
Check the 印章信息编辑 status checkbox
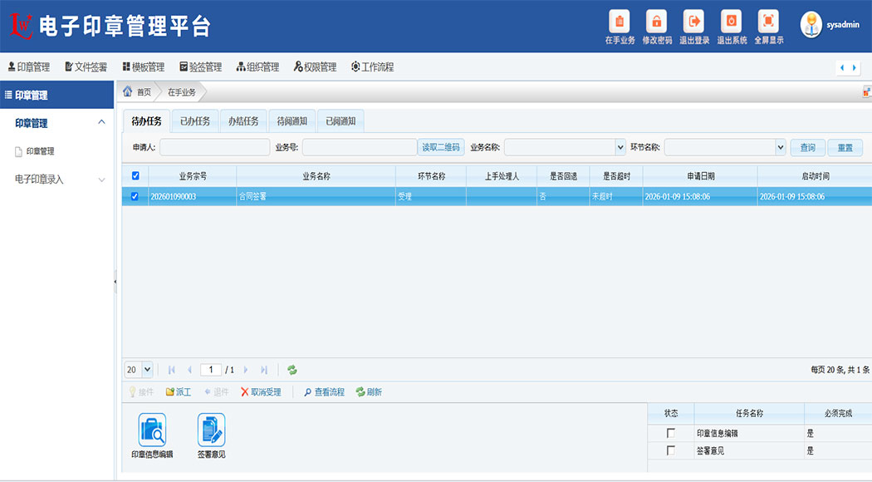pyautogui.click(x=670, y=433)
